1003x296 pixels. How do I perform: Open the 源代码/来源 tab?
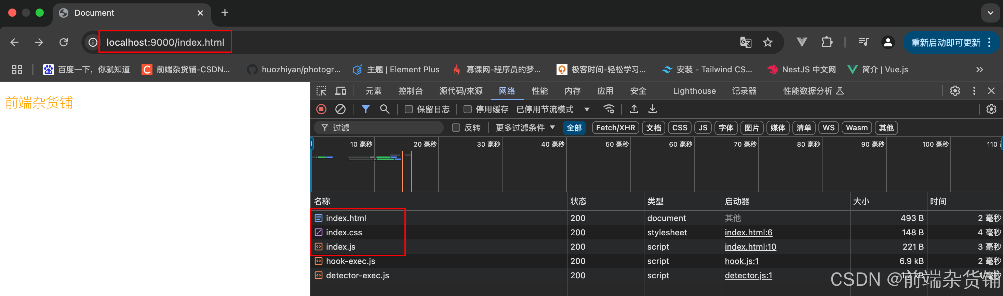click(460, 91)
